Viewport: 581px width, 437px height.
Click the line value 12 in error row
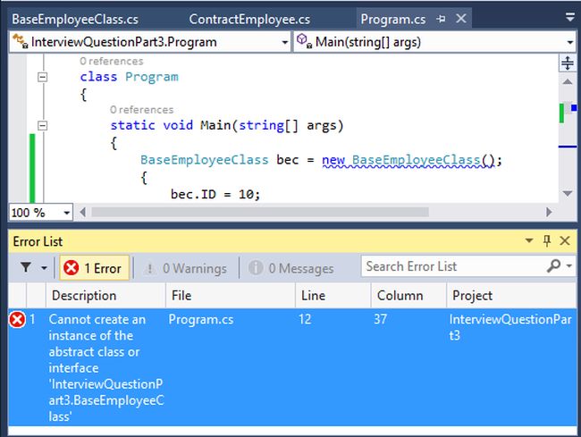(305, 320)
